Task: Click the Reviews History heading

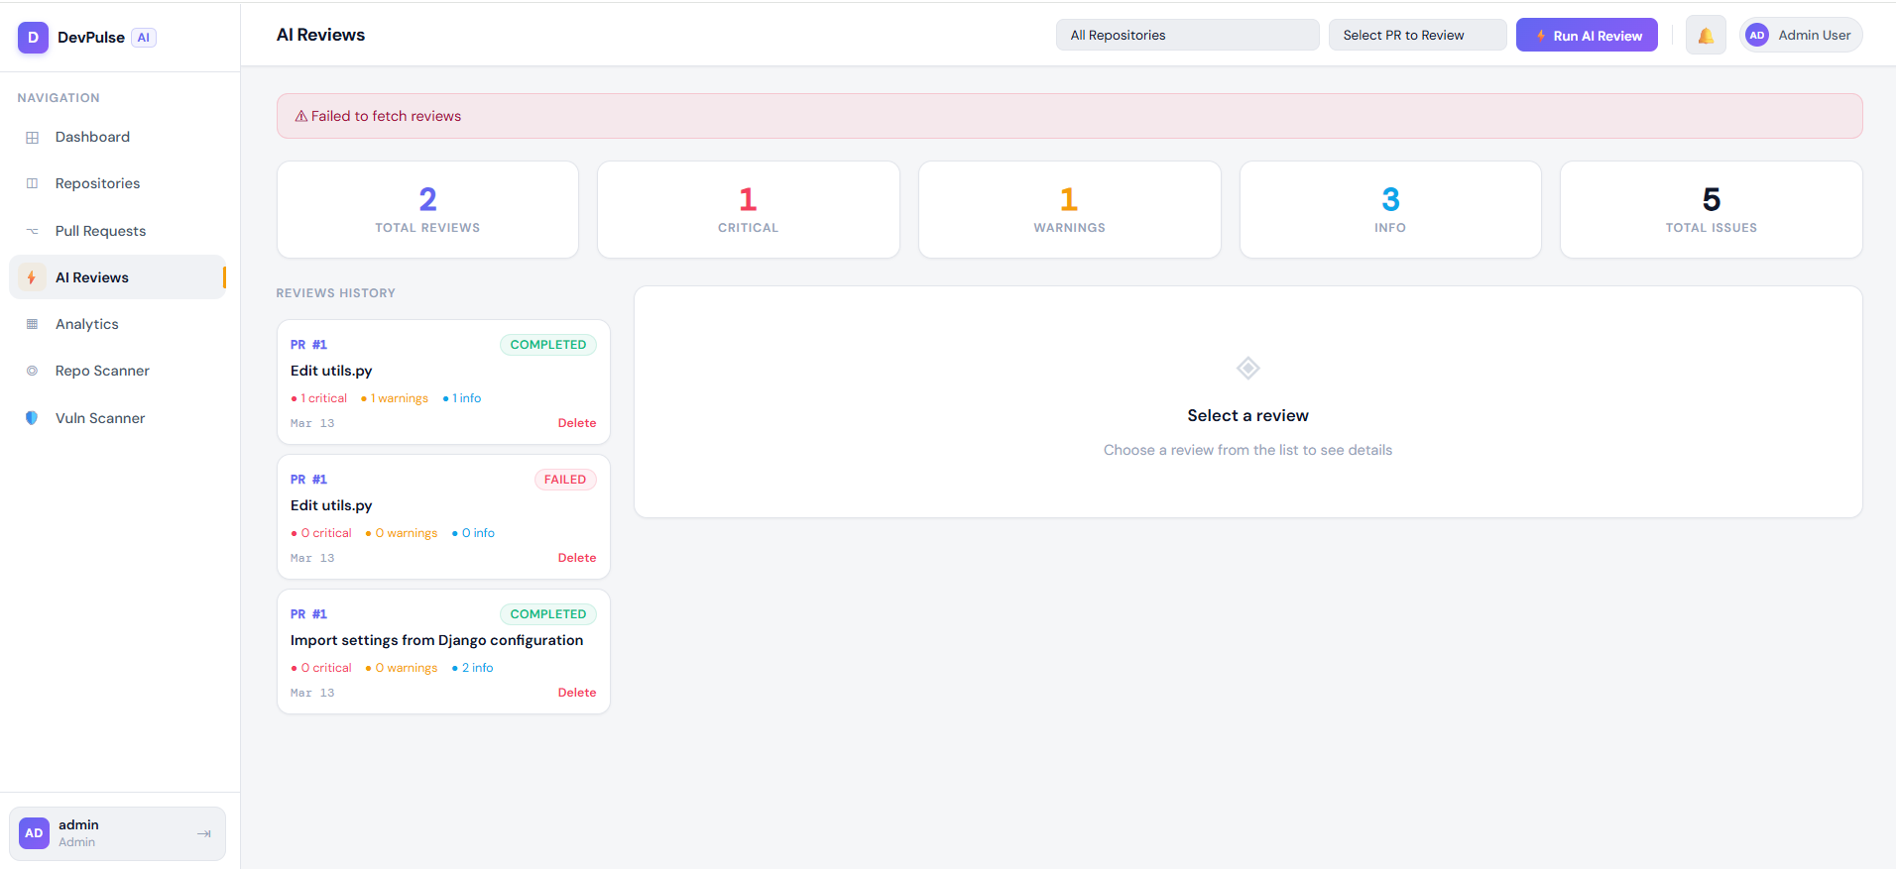Action: [x=336, y=293]
